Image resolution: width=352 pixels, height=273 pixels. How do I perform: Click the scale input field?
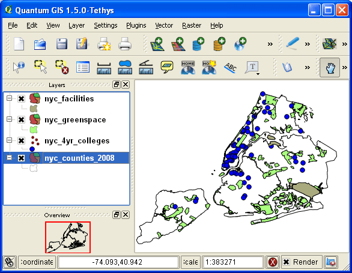[x=233, y=262]
